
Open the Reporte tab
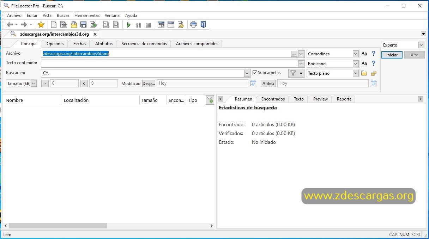pyautogui.click(x=344, y=99)
